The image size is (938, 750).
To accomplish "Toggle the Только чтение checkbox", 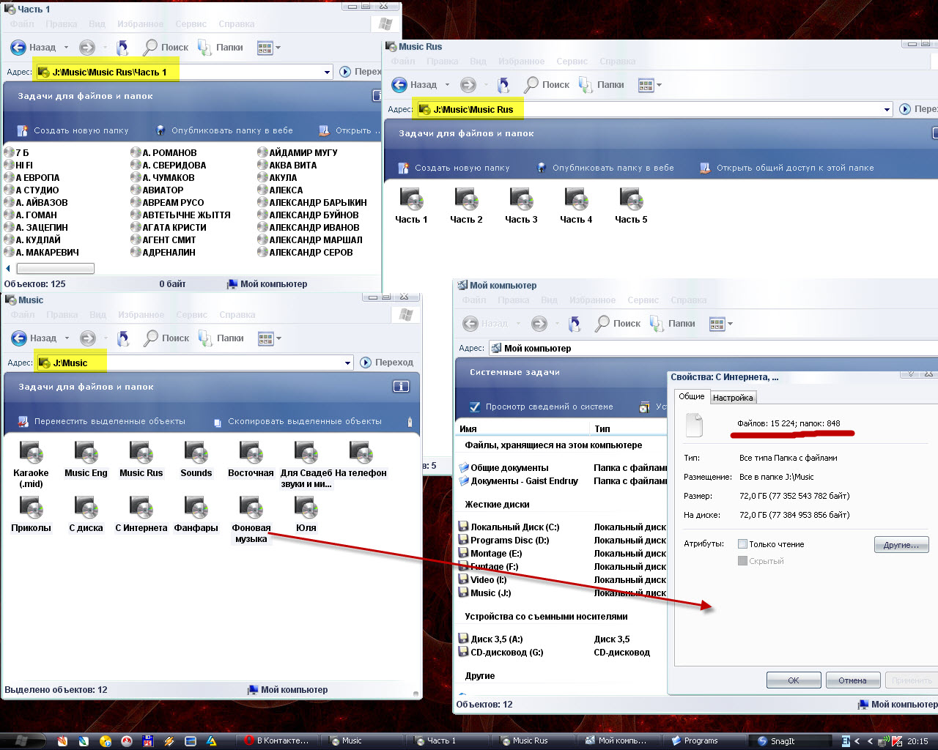I will 743,544.
